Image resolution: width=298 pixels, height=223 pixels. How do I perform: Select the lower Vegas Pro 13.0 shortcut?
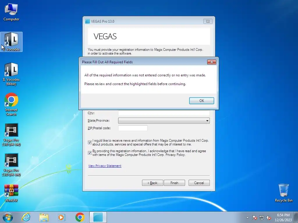(x=11, y=165)
